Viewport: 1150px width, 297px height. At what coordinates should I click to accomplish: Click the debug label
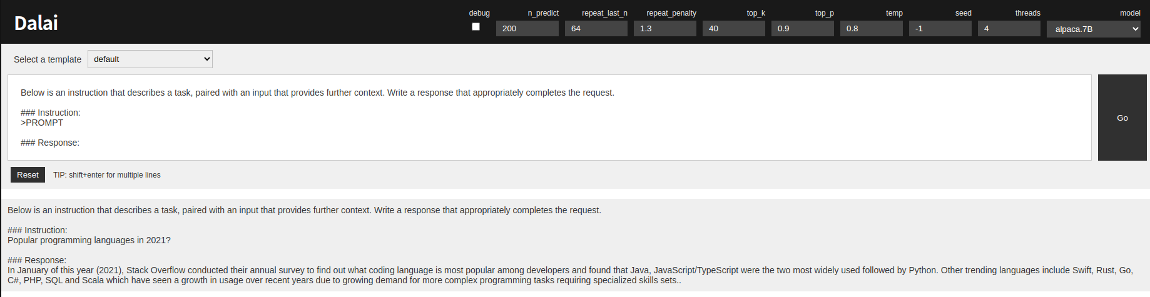pos(479,13)
